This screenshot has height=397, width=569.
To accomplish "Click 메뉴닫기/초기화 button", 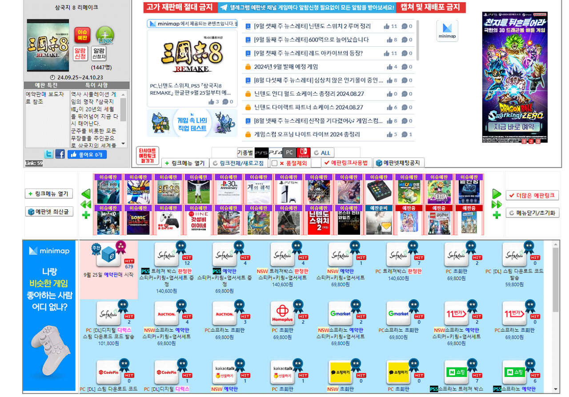I will click(533, 213).
